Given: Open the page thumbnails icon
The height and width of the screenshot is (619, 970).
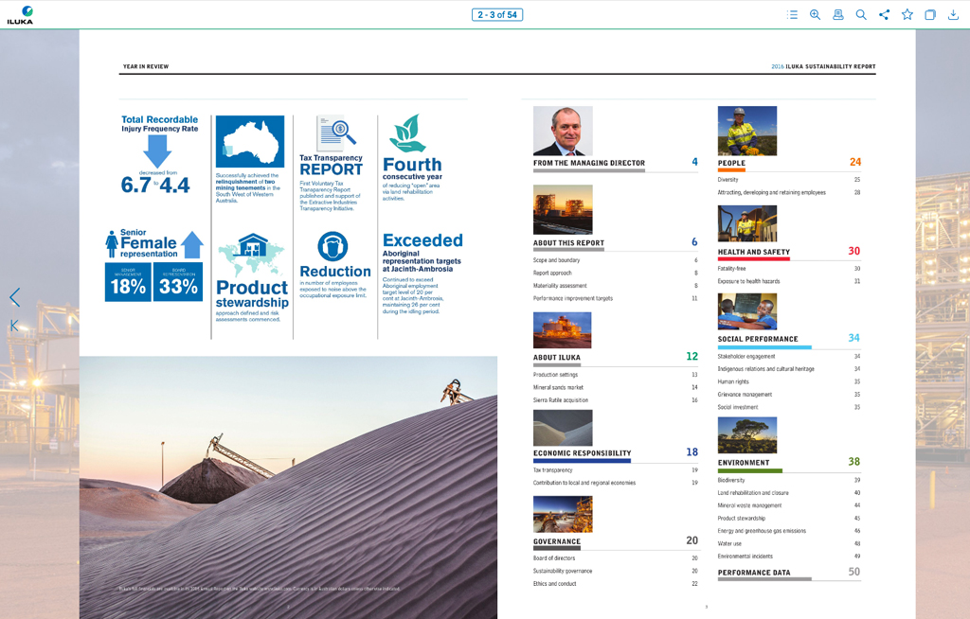Looking at the screenshot, I should [x=930, y=14].
